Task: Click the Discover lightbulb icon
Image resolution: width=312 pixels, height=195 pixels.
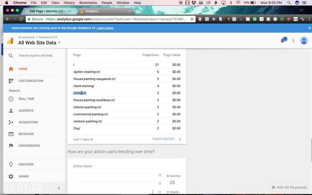Action: (x=11, y=165)
